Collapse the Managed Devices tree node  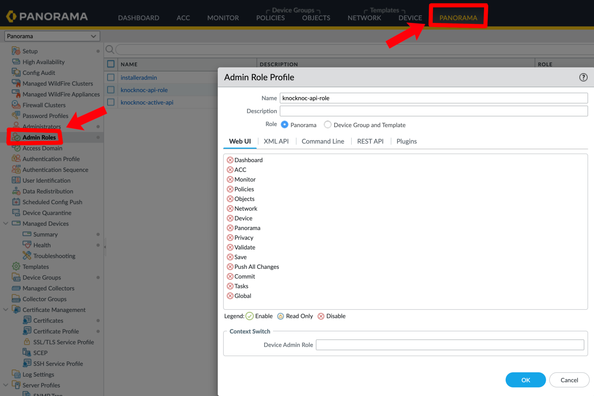6,224
